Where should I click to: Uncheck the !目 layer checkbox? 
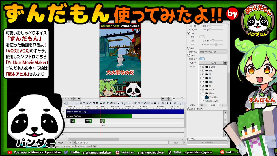(x=203, y=78)
